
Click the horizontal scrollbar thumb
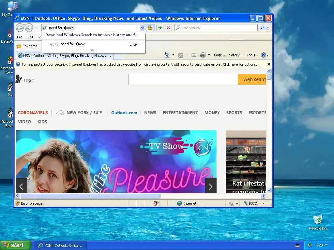[x=90, y=196]
